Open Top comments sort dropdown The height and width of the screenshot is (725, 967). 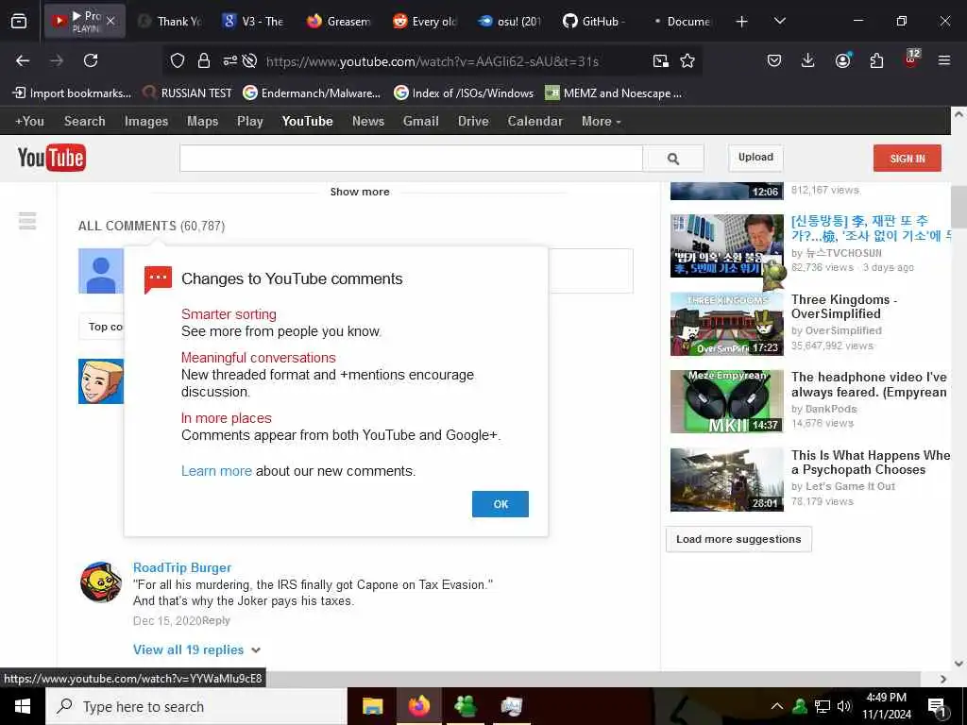point(102,327)
